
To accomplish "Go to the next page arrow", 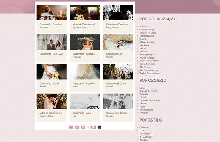I will coord(99,127).
